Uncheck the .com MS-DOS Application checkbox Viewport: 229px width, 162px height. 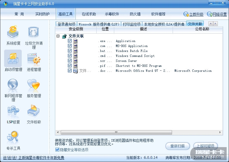coord(70,46)
